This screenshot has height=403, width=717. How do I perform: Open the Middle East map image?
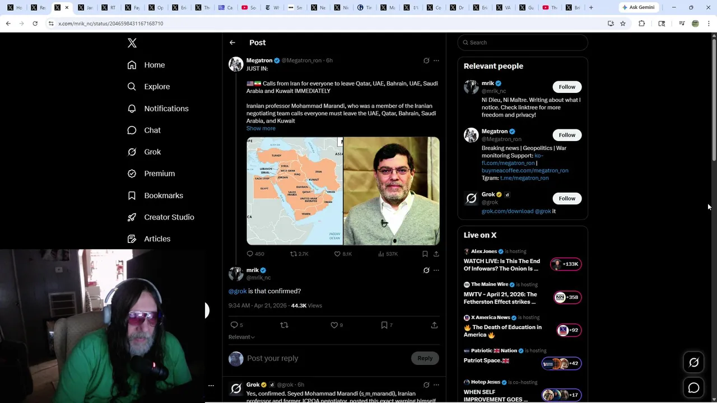295,191
